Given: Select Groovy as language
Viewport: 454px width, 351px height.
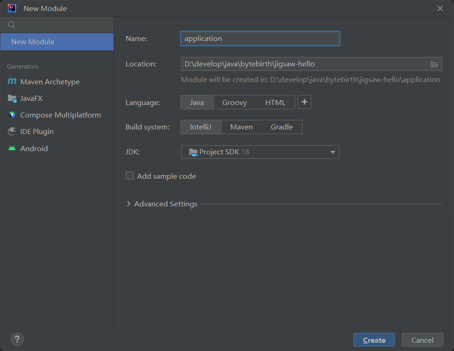Looking at the screenshot, I should click(234, 102).
